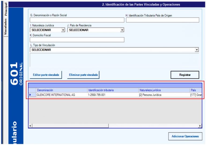The height and width of the screenshot is (145, 206).
Task: Focus the Domicilio Fiscal input field
Action: pyautogui.click(x=77, y=40)
